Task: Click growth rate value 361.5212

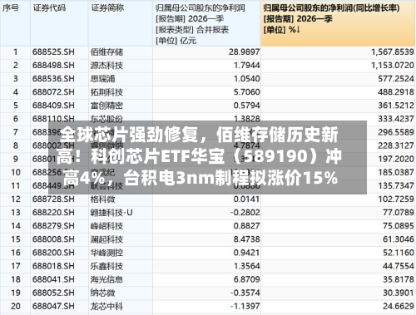Action: pyautogui.click(x=396, y=106)
